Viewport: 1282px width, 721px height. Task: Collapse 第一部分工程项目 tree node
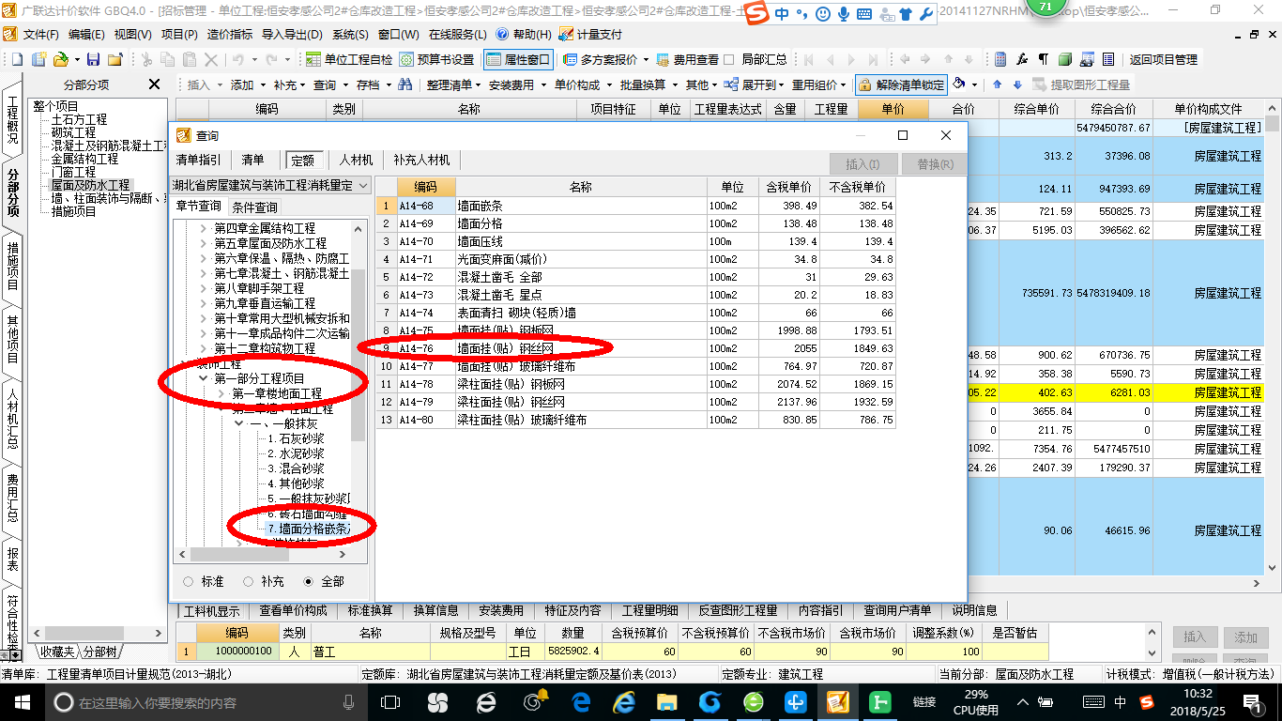coord(205,378)
